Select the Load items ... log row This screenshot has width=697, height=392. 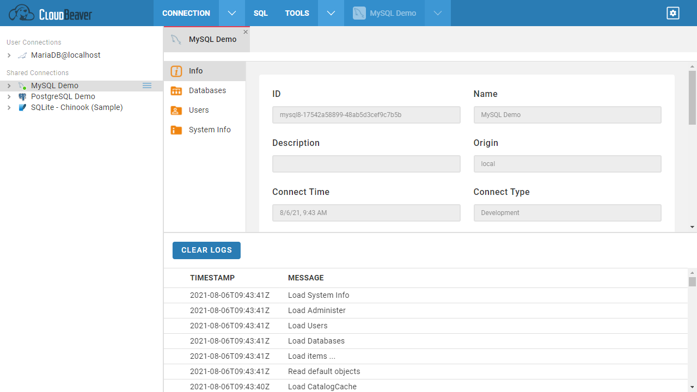[426, 356]
